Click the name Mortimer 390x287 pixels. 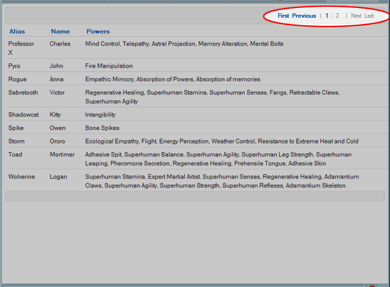[x=62, y=155]
